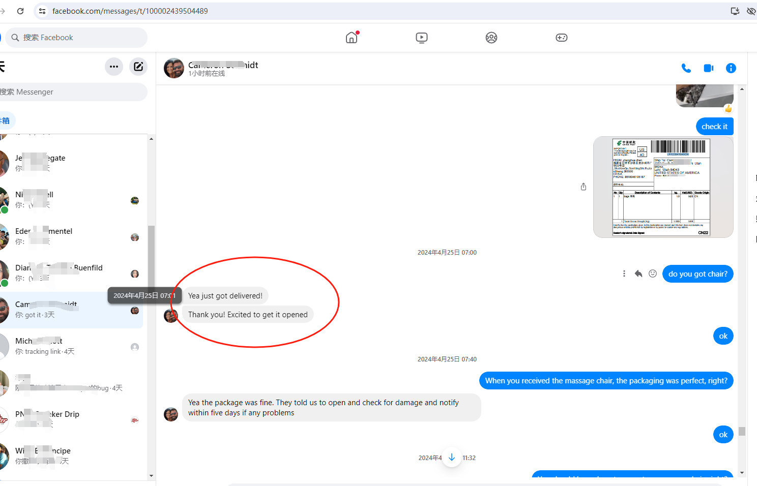Start a video call with the camera icon
Screen dimensions: 757x486
[x=708, y=68]
